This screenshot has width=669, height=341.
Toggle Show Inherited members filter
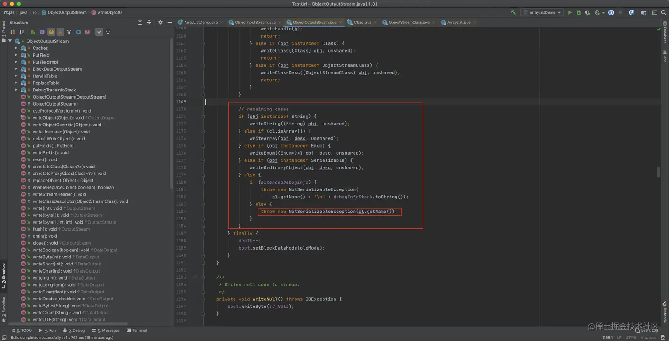pyautogui.click(x=33, y=32)
